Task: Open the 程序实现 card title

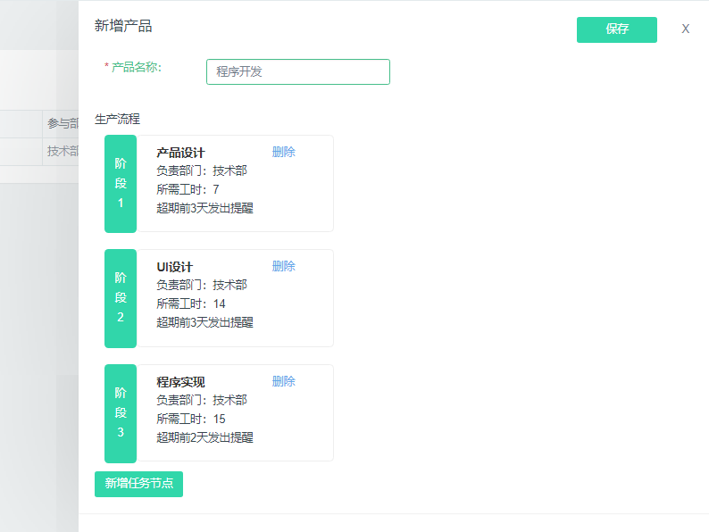Action: [x=180, y=382]
